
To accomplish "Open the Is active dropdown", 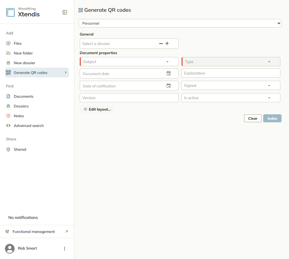I will [231, 98].
